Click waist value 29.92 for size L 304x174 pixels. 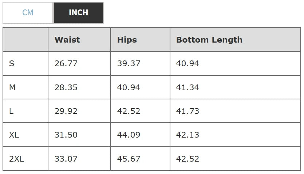tap(66, 111)
